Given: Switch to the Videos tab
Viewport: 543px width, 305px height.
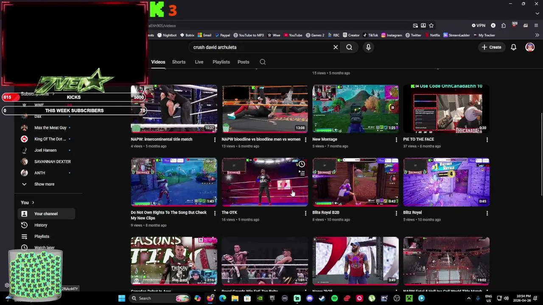Looking at the screenshot, I should [x=158, y=62].
